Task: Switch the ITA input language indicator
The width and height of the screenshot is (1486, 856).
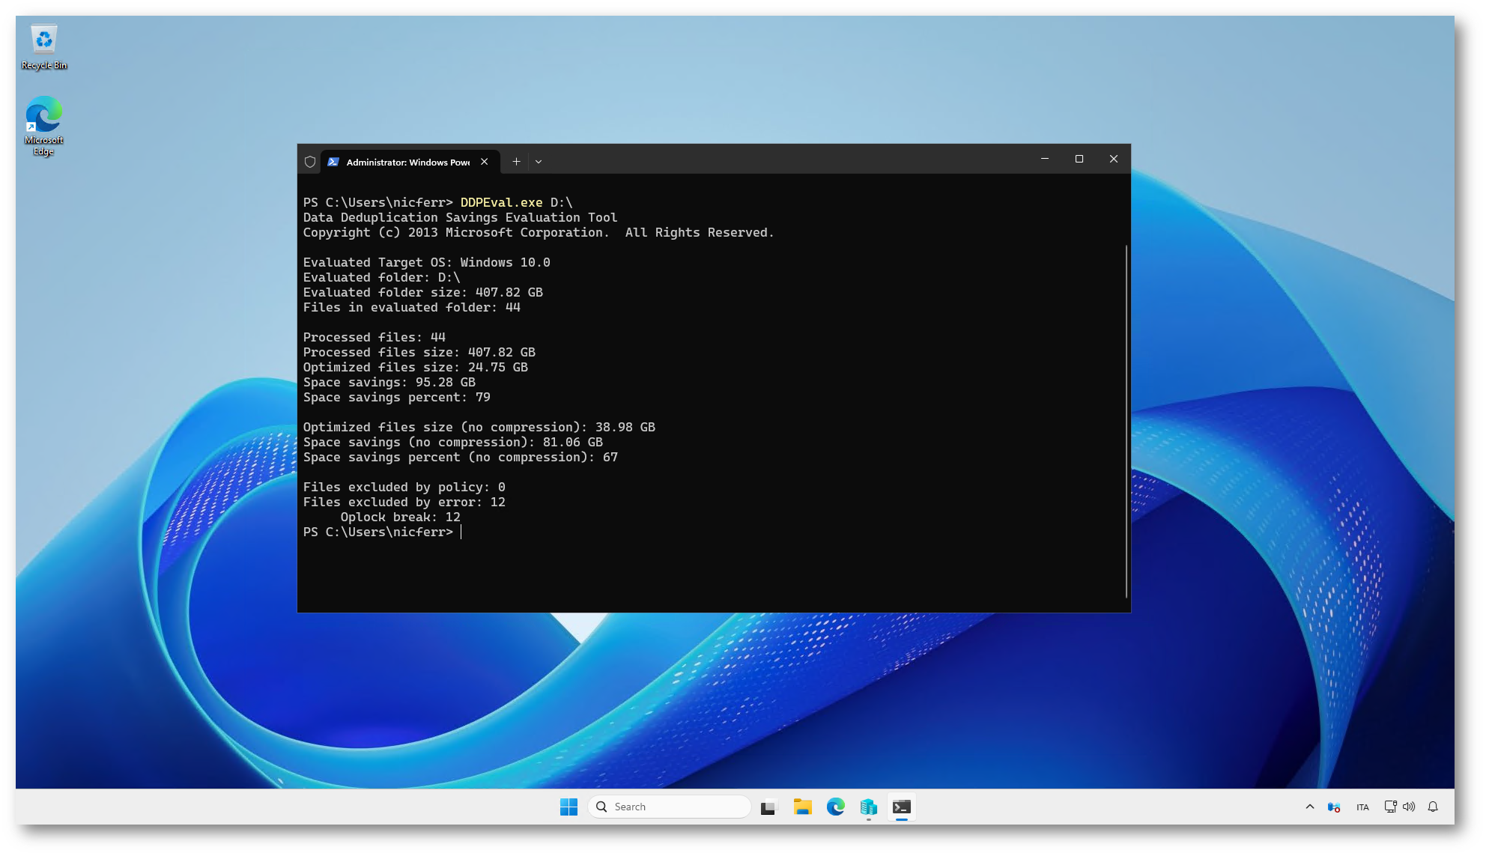Action: tap(1362, 807)
